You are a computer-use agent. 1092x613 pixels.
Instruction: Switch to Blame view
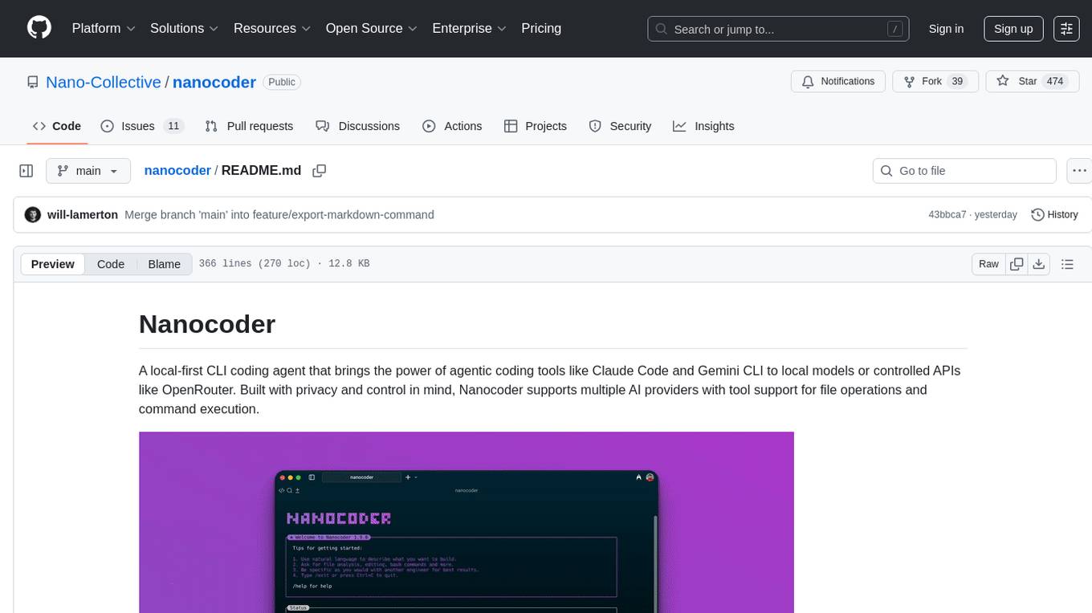[164, 264]
